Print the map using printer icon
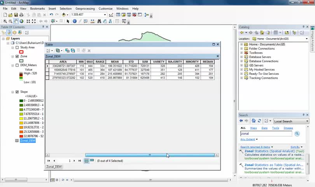This screenshot has width=315, height=187. coord(21,15)
